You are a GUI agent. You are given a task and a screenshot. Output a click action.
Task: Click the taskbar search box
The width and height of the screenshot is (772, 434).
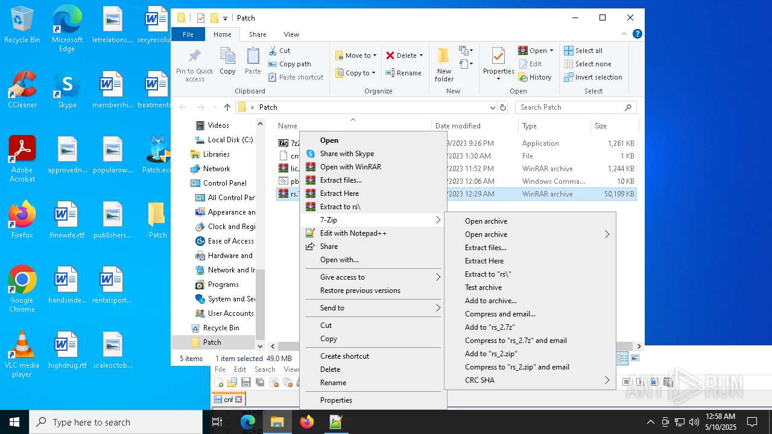(116, 422)
